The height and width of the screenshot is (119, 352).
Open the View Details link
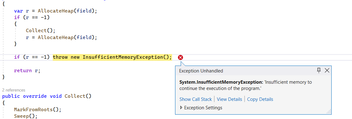point(230,99)
